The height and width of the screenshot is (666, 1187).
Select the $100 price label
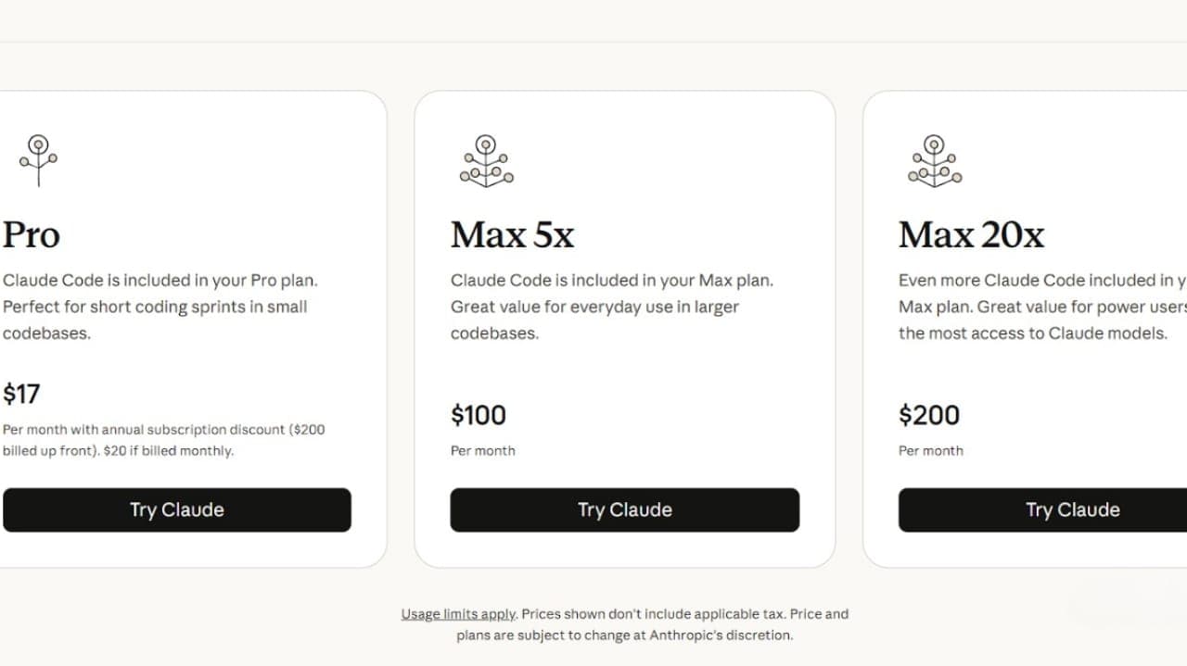(x=479, y=415)
